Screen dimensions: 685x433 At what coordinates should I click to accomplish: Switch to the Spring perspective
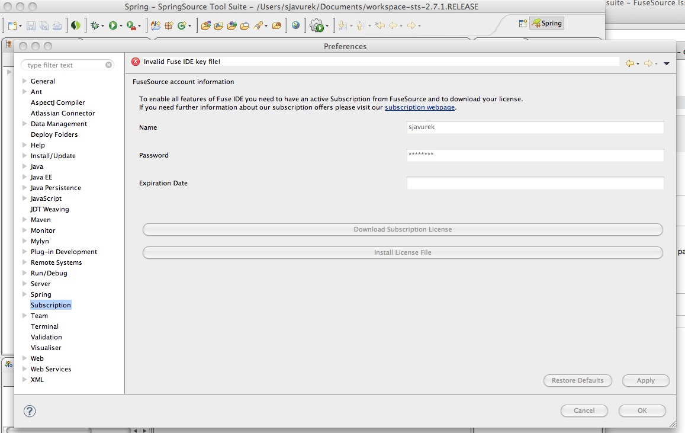click(547, 23)
